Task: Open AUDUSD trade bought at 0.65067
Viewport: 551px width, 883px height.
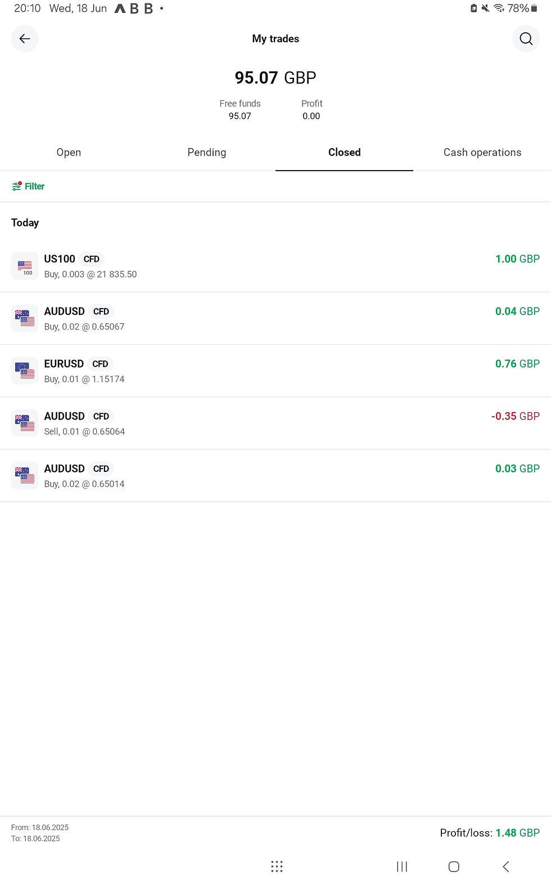Action: click(x=275, y=319)
